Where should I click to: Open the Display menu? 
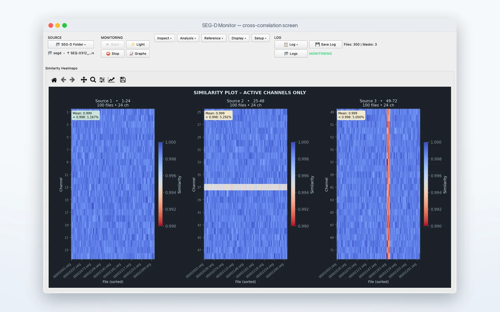(x=239, y=38)
